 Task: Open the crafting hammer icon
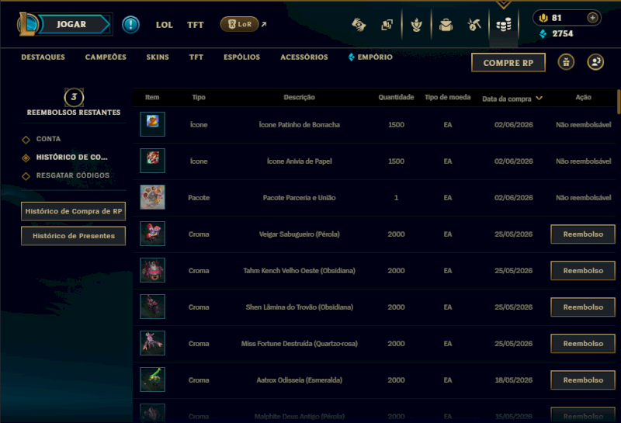tap(474, 25)
